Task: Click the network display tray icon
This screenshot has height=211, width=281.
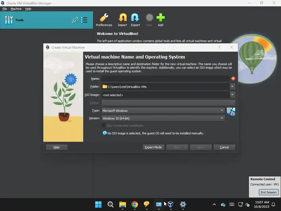Action: [x=240, y=204]
